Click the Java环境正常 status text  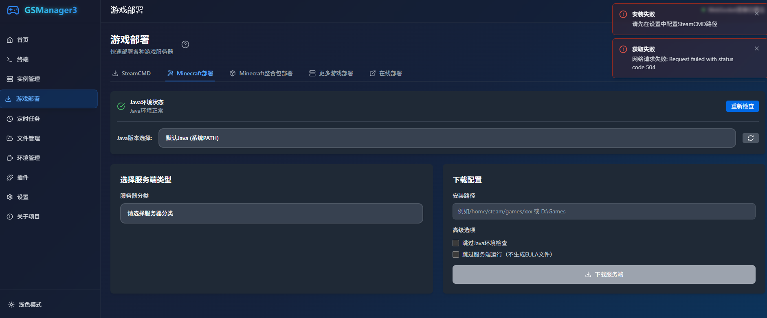coord(147,111)
